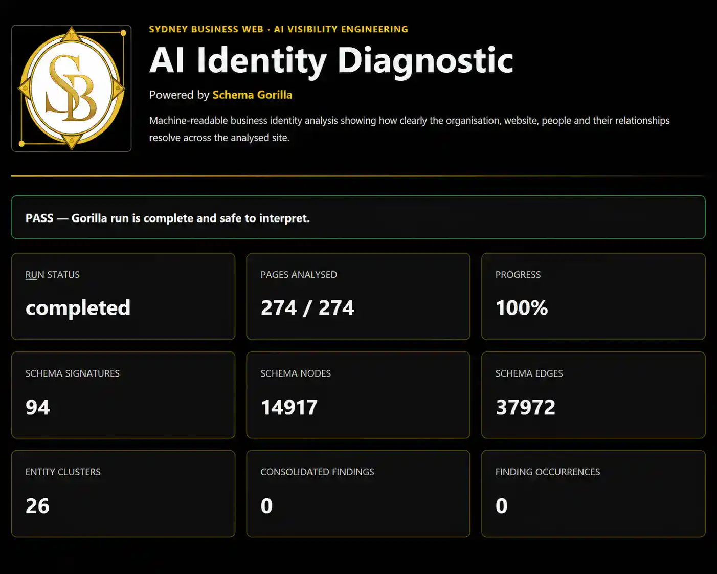This screenshot has width=717, height=574.
Task: Click the CONSOLIDATED FINDINGS label
Action: point(317,472)
